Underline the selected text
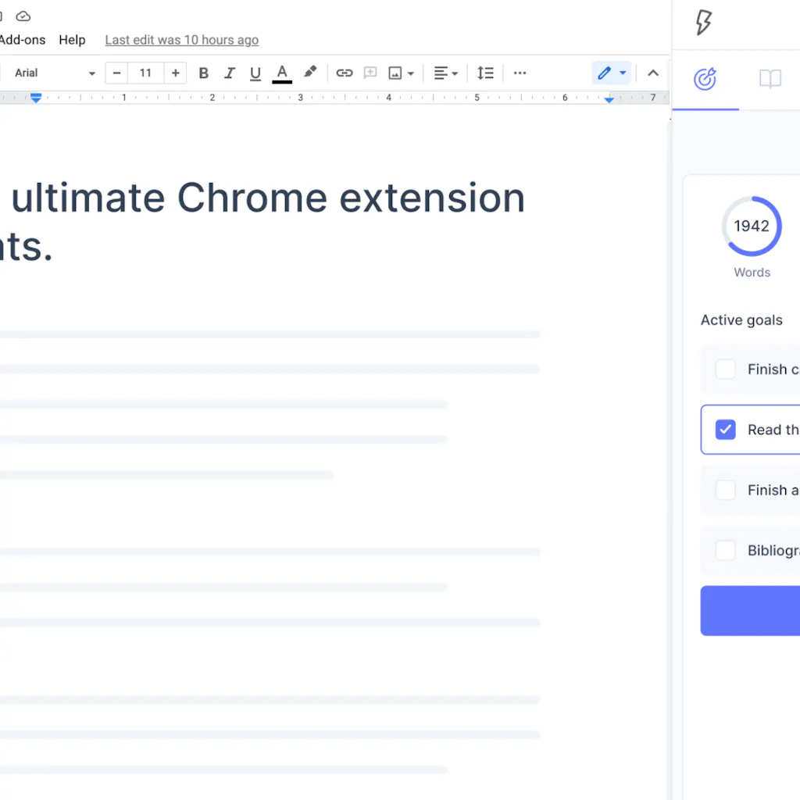Screen dimensions: 800x800 click(x=255, y=73)
